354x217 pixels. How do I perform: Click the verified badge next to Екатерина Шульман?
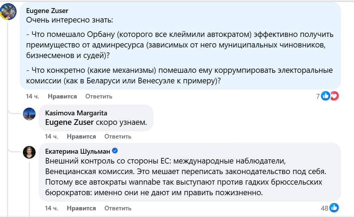115,151
